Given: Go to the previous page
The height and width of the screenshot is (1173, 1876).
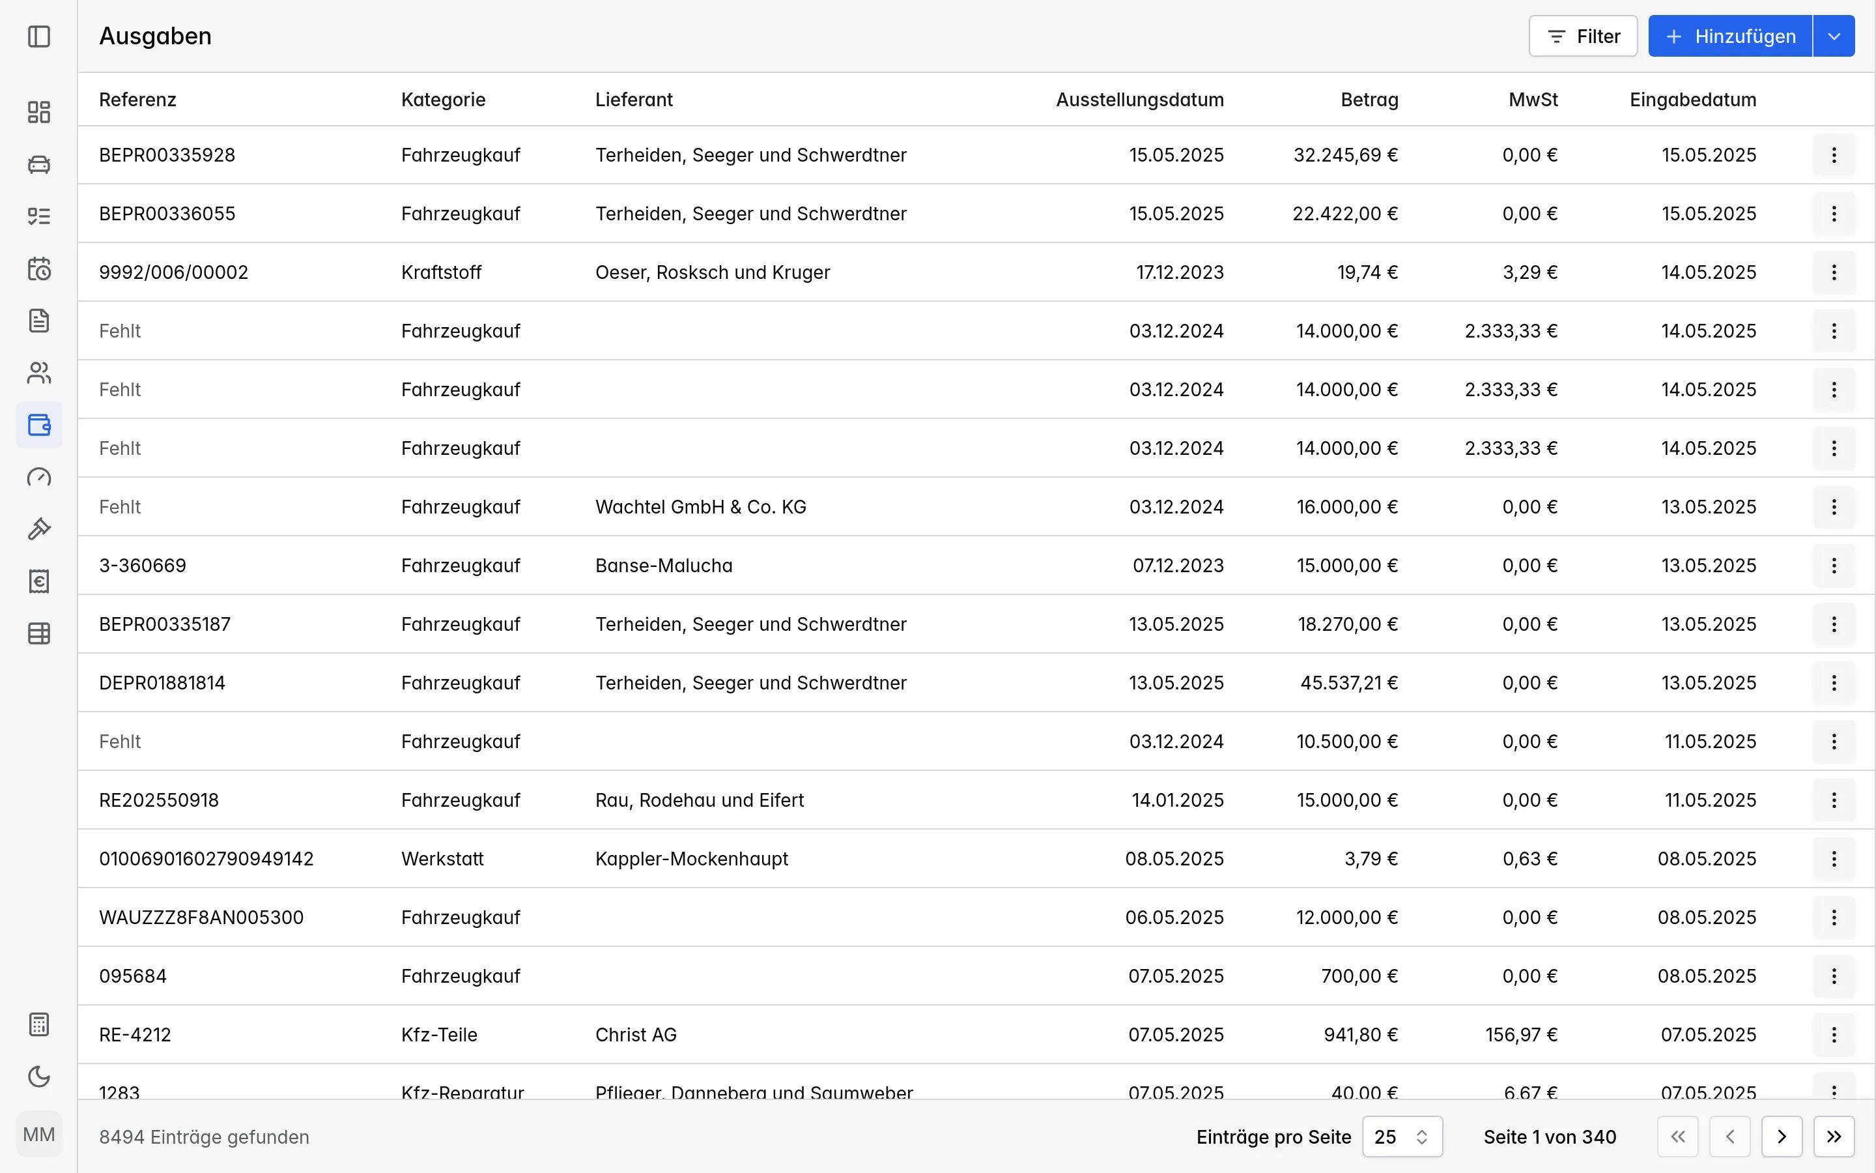Looking at the screenshot, I should 1730,1137.
